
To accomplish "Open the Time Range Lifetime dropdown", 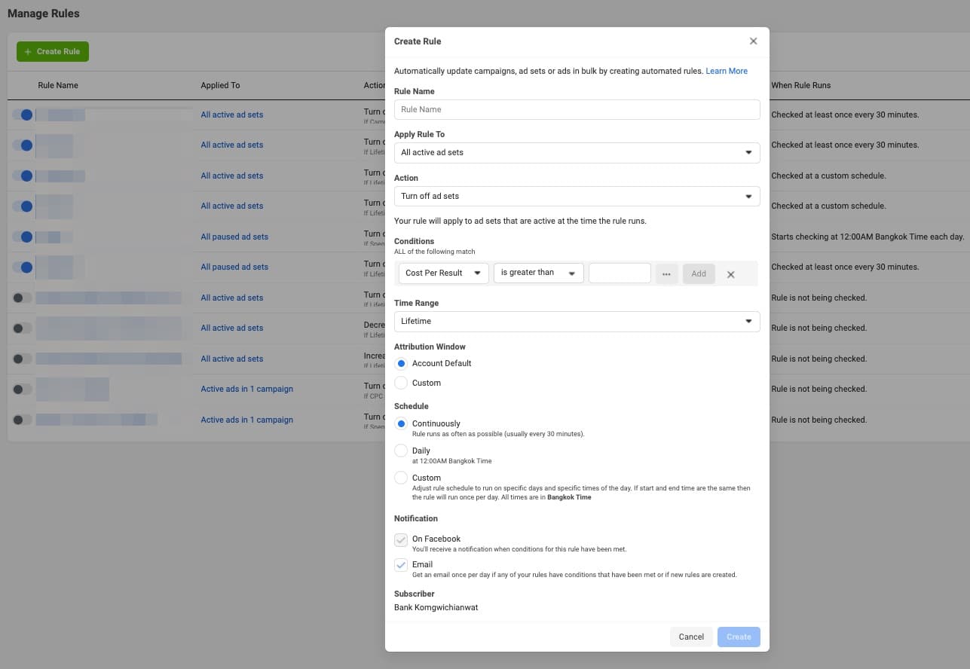I will (x=577, y=321).
